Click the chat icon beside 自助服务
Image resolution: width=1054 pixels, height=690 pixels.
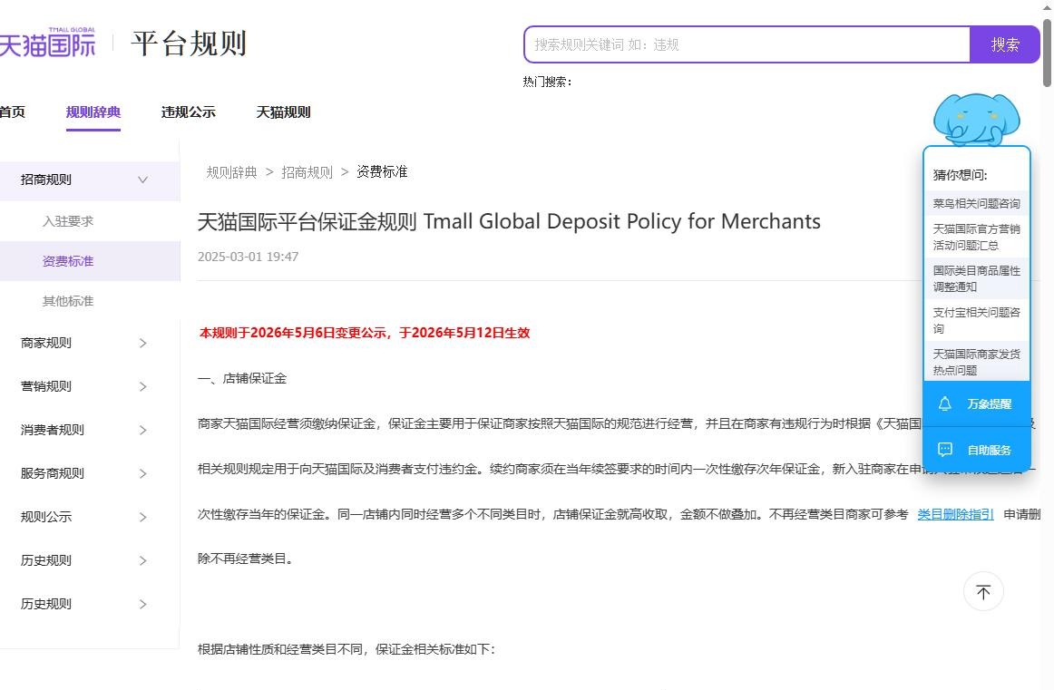point(944,450)
